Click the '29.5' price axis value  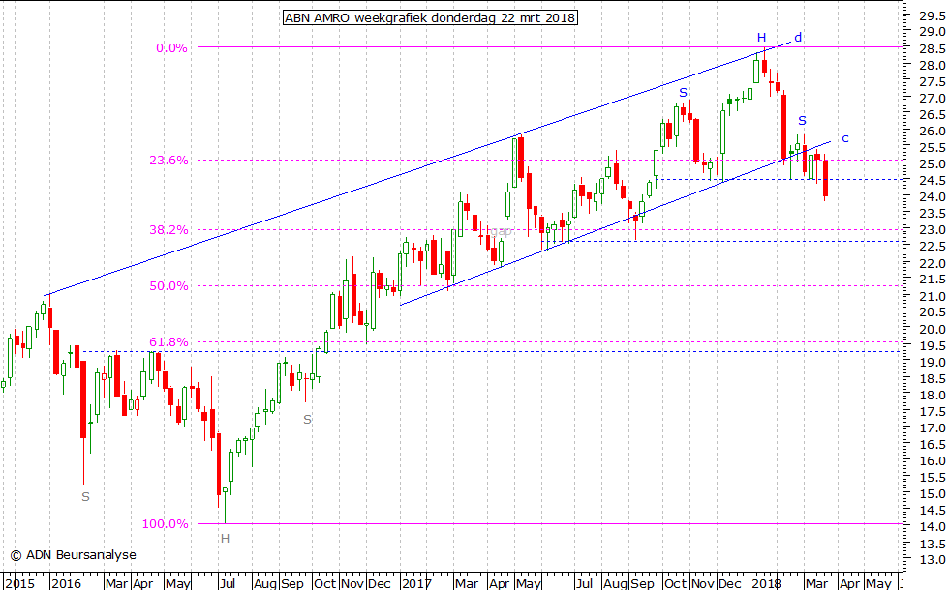pyautogui.click(x=933, y=15)
